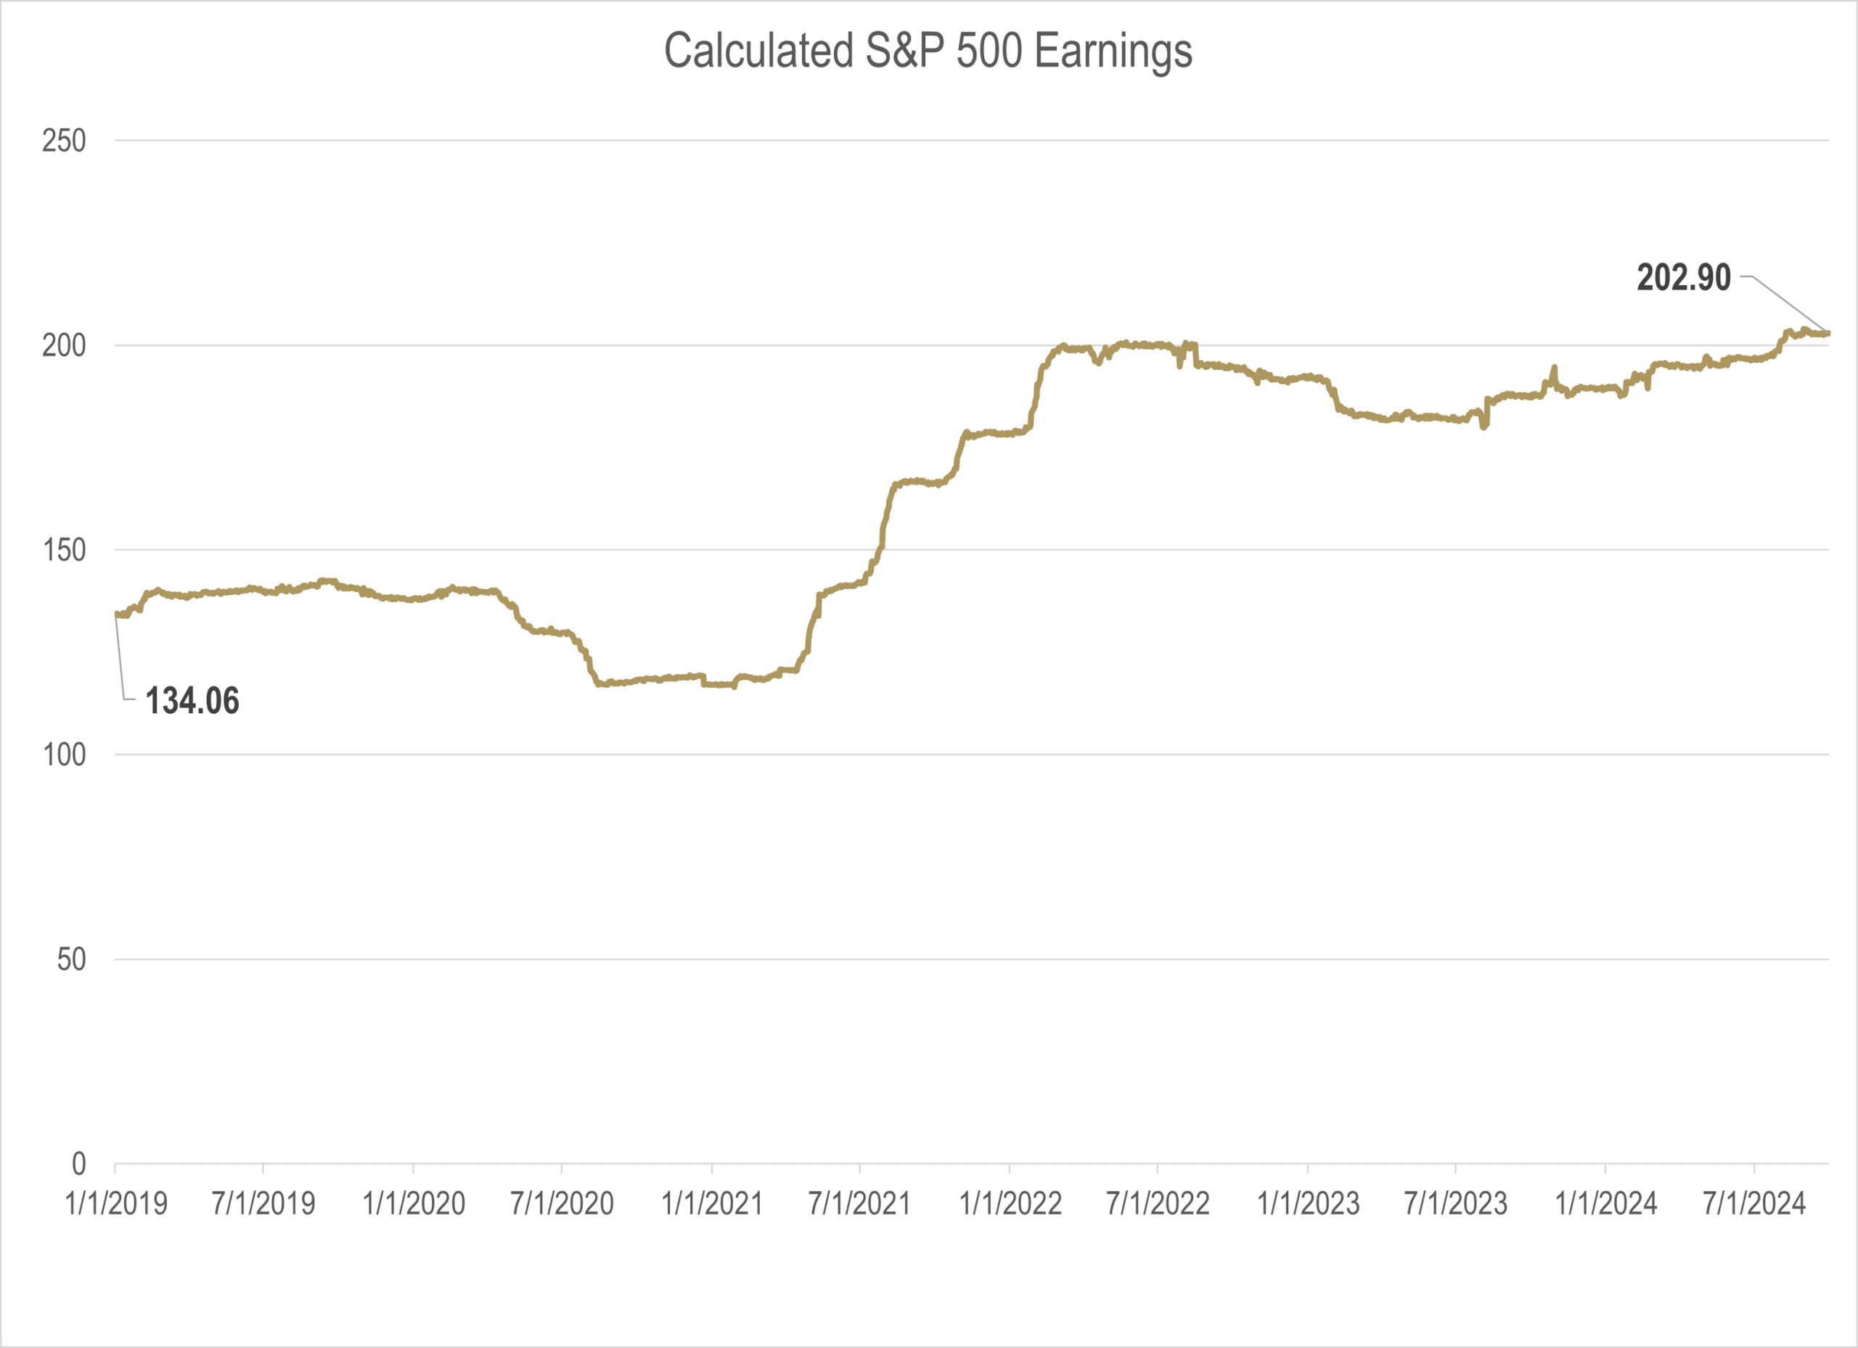Screen dimensions: 1858x1348
Task: Click the chart title "Calculated S&P 500 Earnings"
Action: tap(928, 51)
